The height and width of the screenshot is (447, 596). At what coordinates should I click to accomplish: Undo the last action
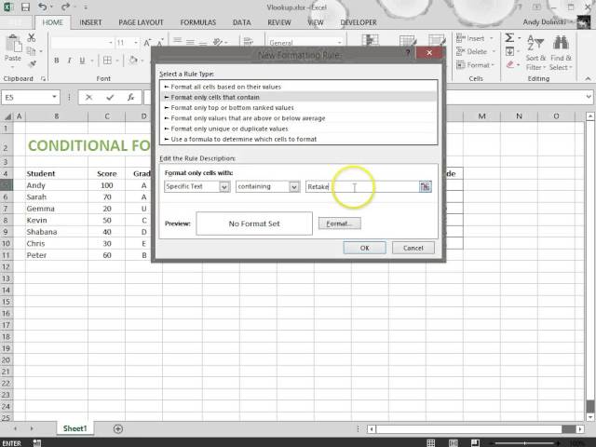(x=42, y=7)
